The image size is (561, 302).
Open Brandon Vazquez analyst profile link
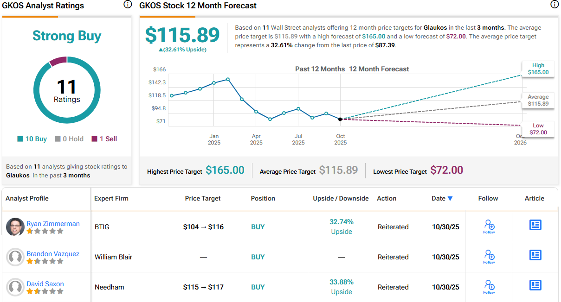tap(53, 254)
